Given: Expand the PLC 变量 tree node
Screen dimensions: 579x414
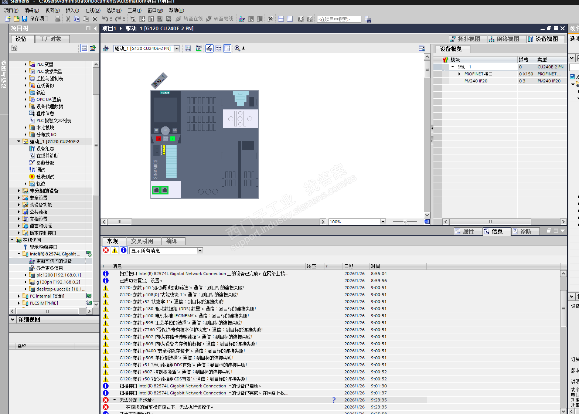Looking at the screenshot, I should [25, 64].
